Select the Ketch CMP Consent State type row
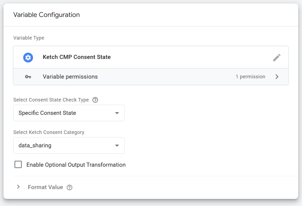Image resolution: width=302 pixels, height=206 pixels. pos(151,57)
